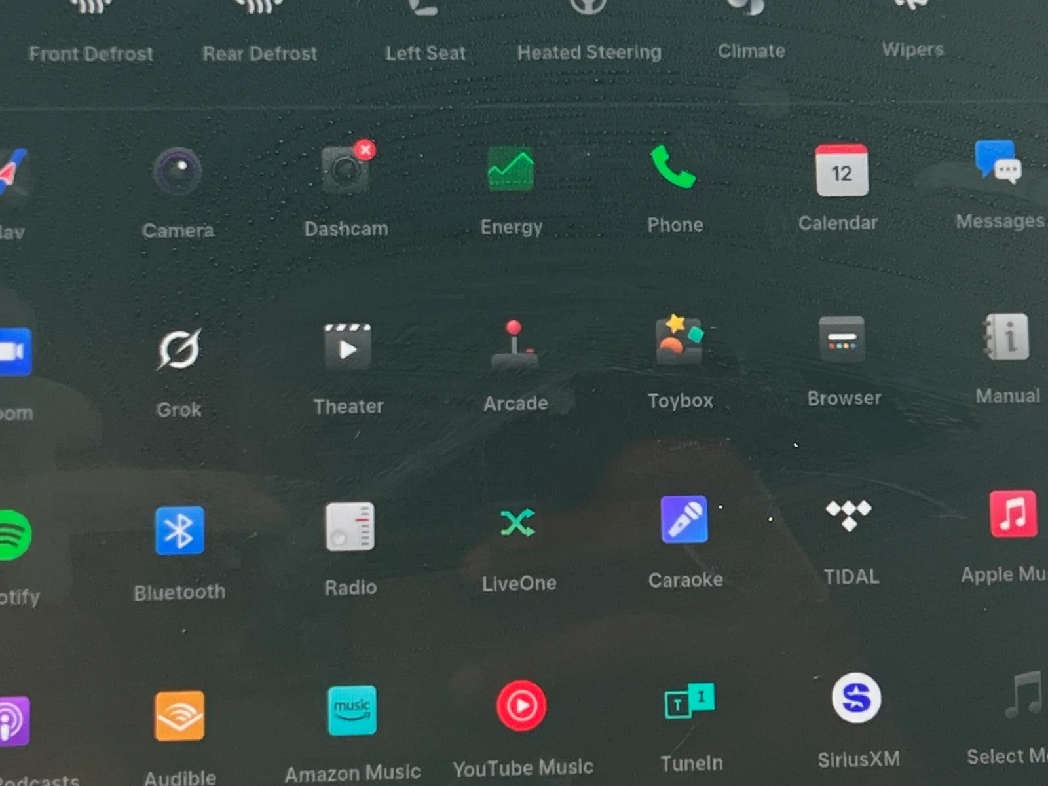Screen dimensions: 1048x786
Task: Launch the Grok assistant
Action: (179, 348)
